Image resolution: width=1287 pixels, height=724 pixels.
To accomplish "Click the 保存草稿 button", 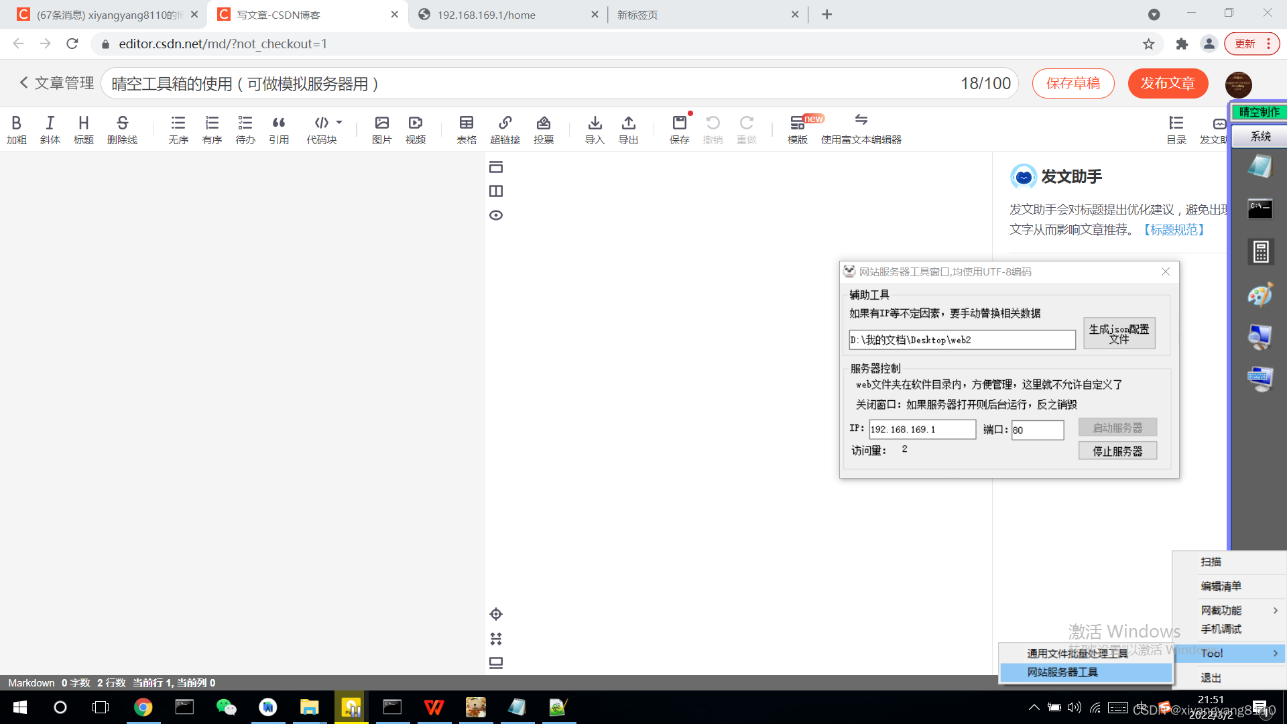I will pyautogui.click(x=1073, y=83).
